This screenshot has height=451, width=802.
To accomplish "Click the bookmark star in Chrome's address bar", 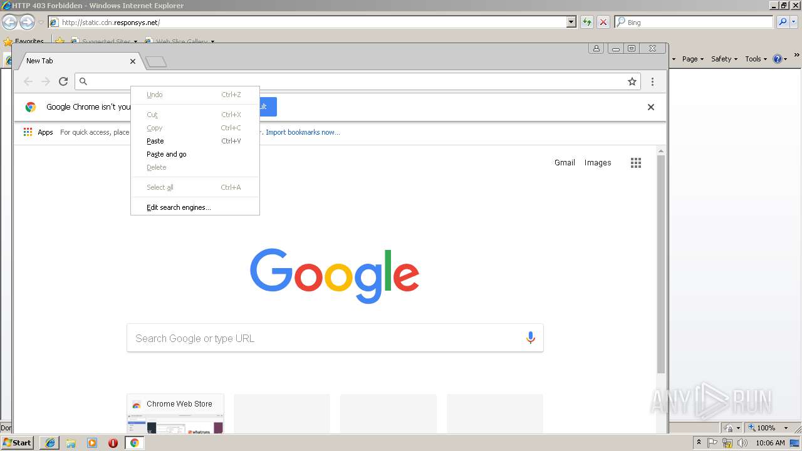I will pos(632,81).
